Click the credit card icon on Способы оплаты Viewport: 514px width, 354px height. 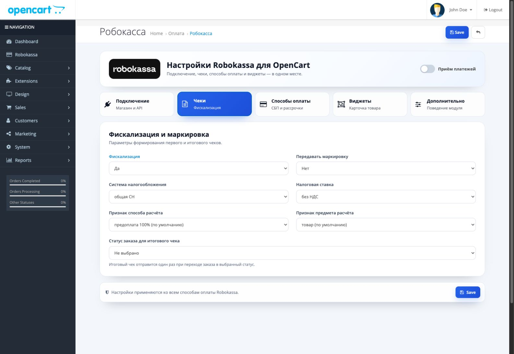tap(263, 104)
